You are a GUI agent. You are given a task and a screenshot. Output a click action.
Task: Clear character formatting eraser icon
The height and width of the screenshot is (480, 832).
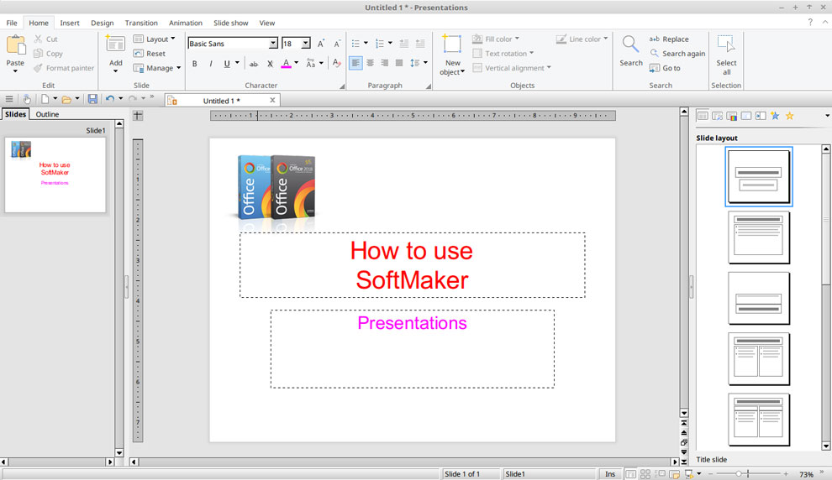pyautogui.click(x=336, y=63)
